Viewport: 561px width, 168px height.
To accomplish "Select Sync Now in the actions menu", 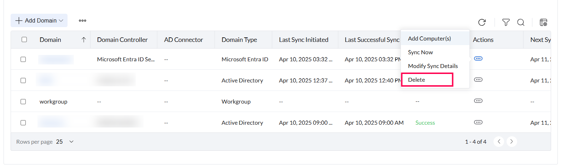I will point(420,52).
